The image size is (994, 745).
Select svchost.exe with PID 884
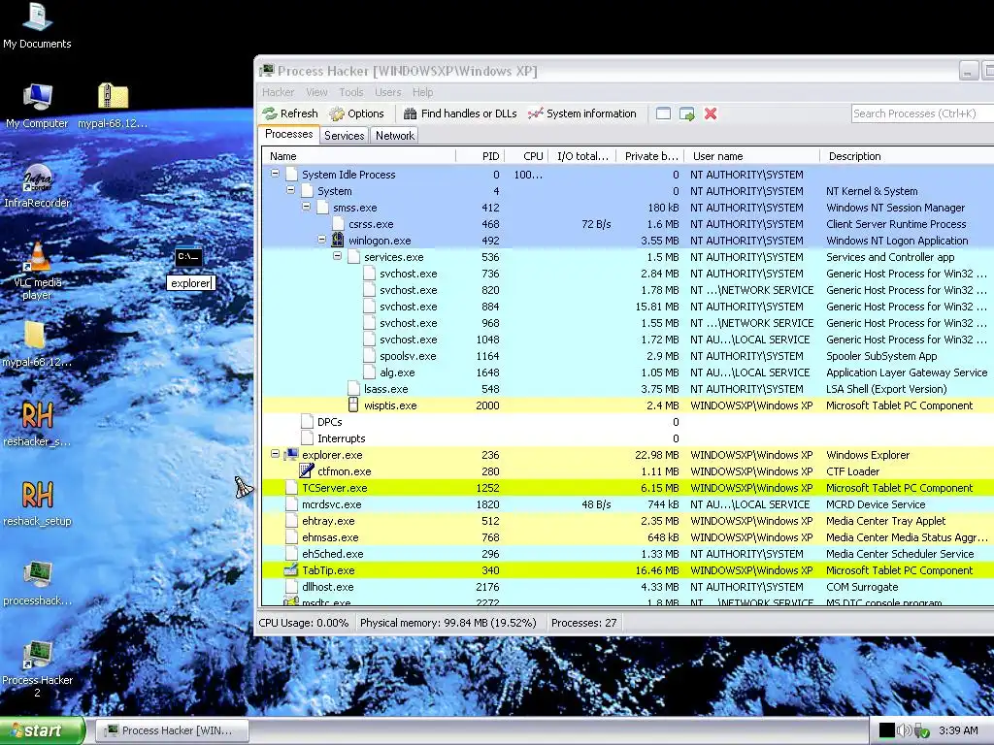tap(628, 307)
